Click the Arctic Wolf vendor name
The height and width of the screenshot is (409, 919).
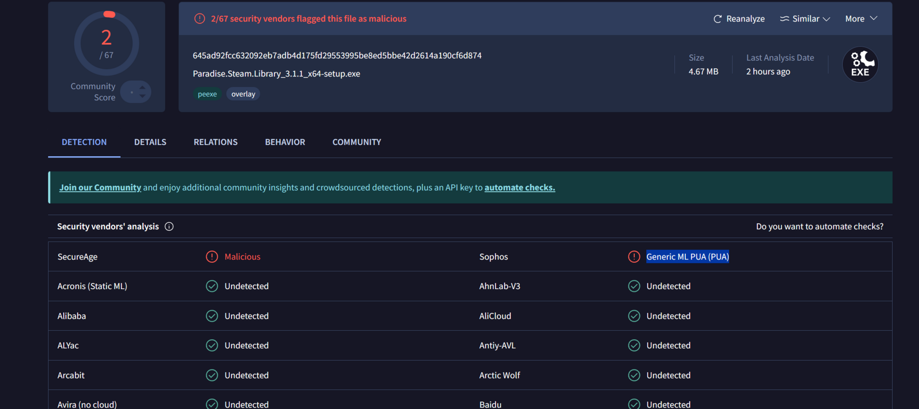click(x=500, y=375)
